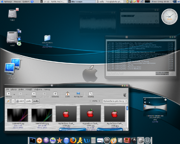Open the yellow running-man messenger dock icon
Viewport: 180px width, 144px height.
click(80, 140)
